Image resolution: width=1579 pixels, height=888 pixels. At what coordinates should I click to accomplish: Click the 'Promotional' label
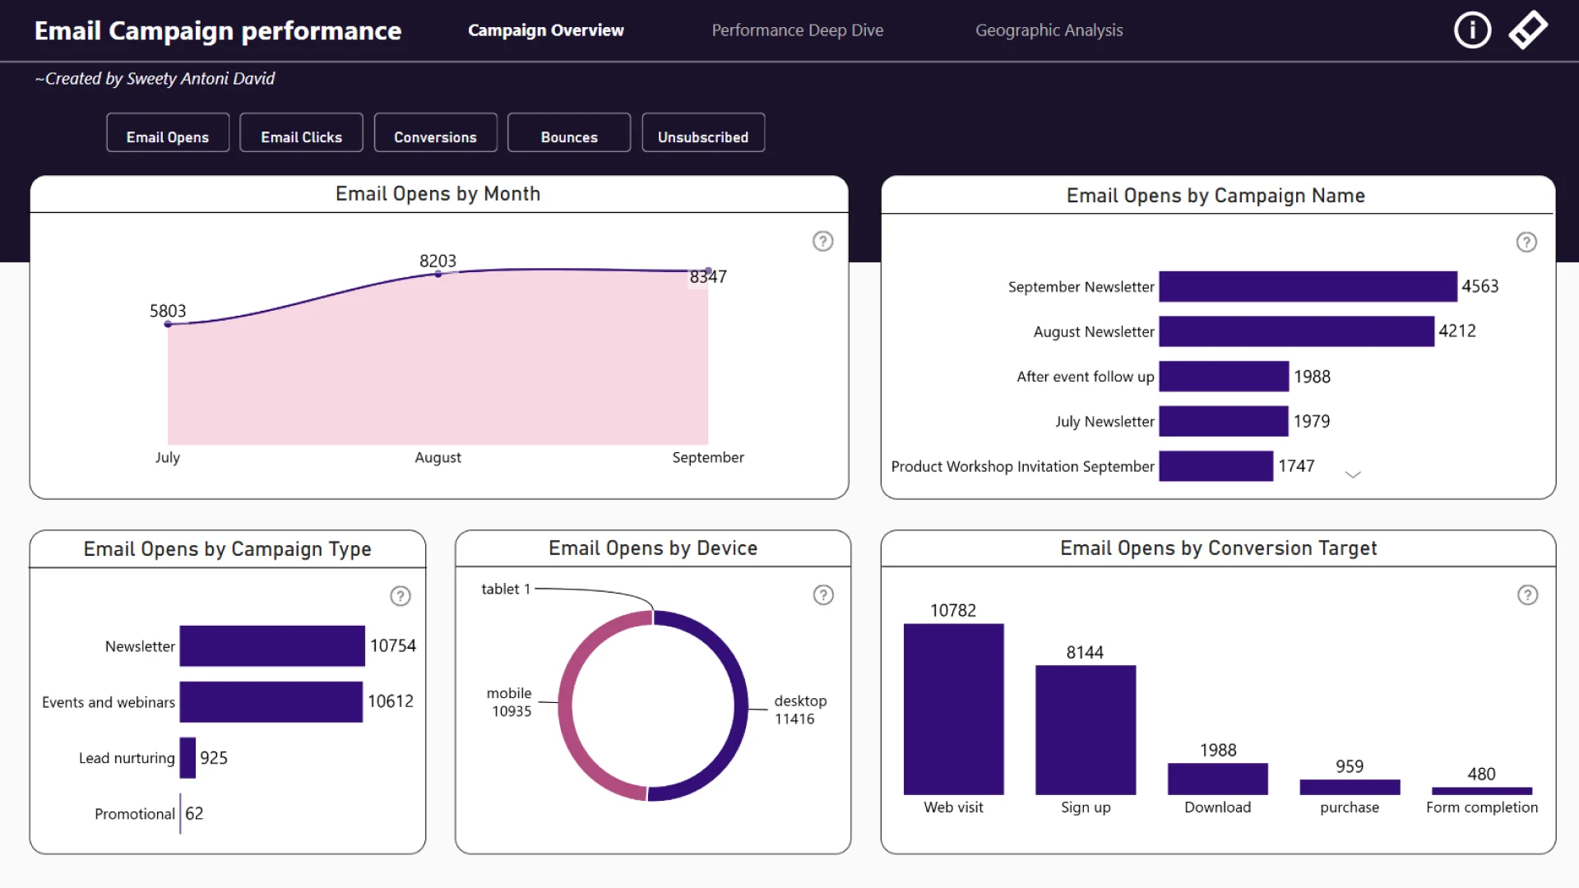click(x=135, y=814)
